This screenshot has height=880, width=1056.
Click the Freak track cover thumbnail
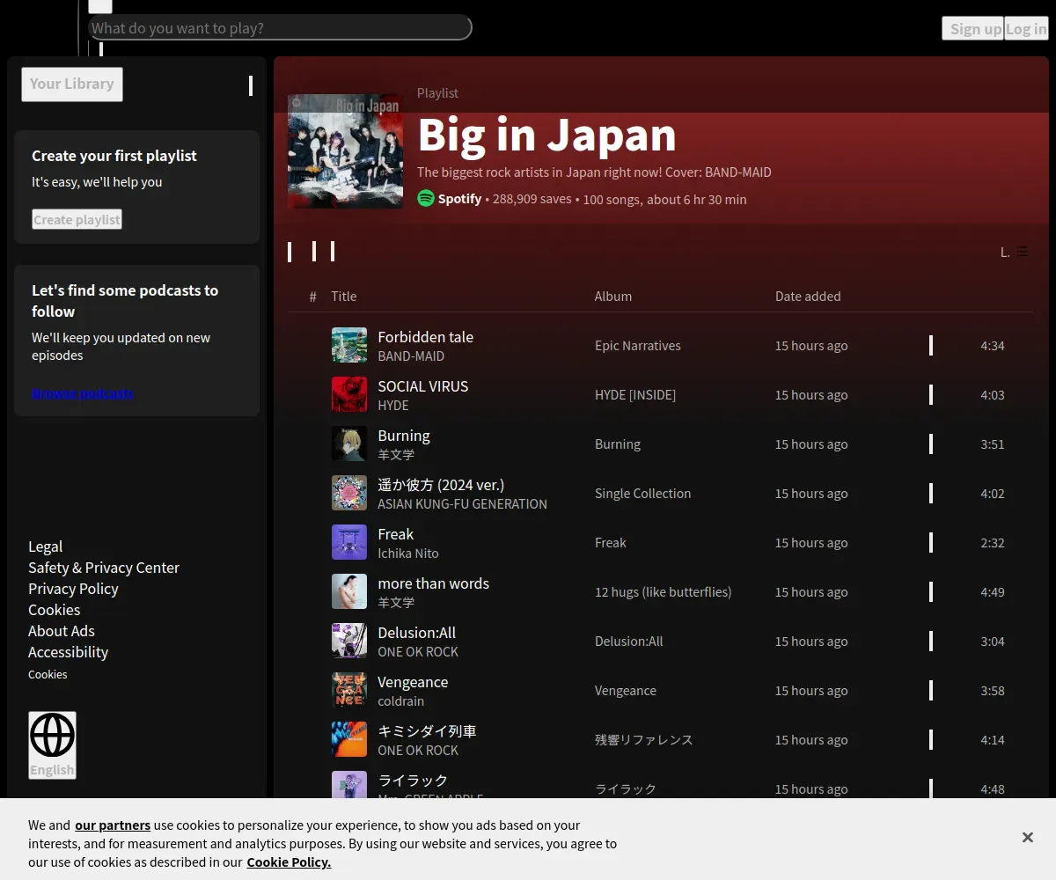tap(349, 542)
